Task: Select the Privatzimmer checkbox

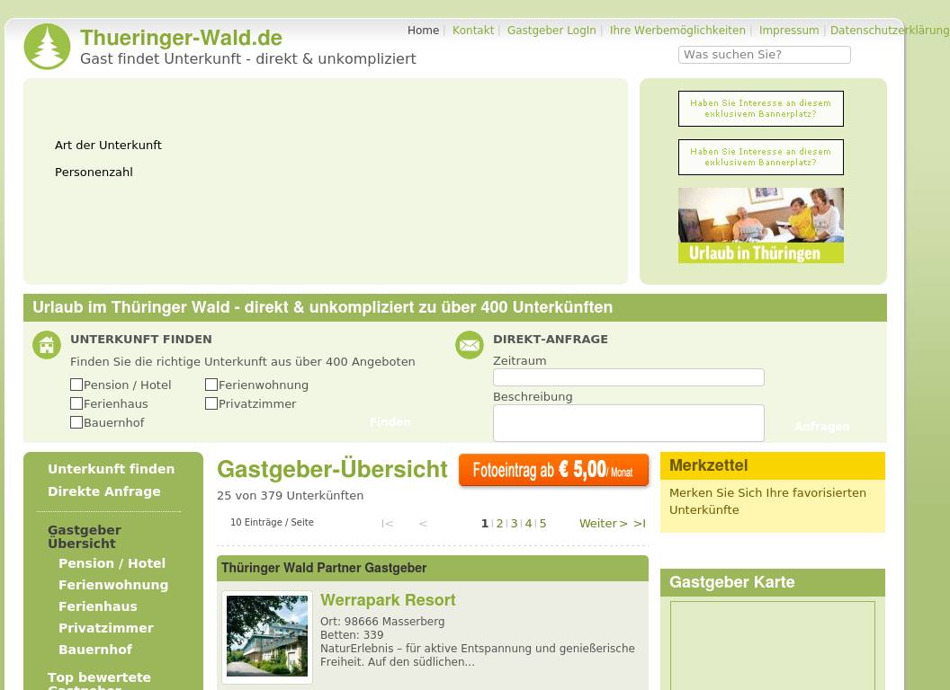Action: (211, 403)
